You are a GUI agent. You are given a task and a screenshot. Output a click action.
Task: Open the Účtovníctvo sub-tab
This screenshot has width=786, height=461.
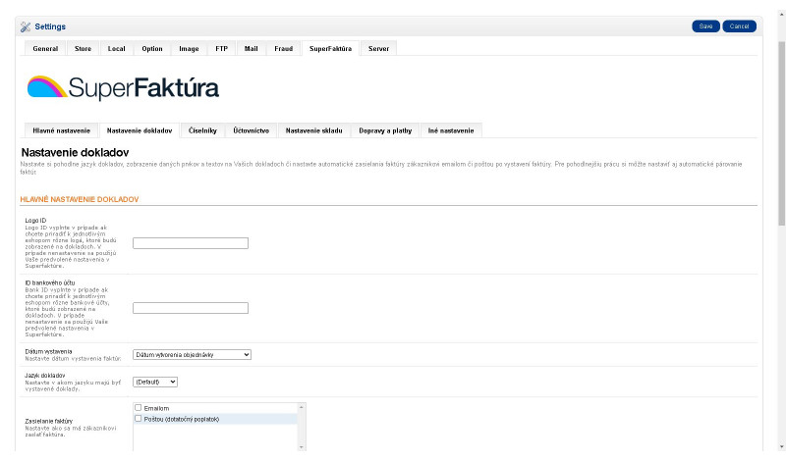[251, 130]
